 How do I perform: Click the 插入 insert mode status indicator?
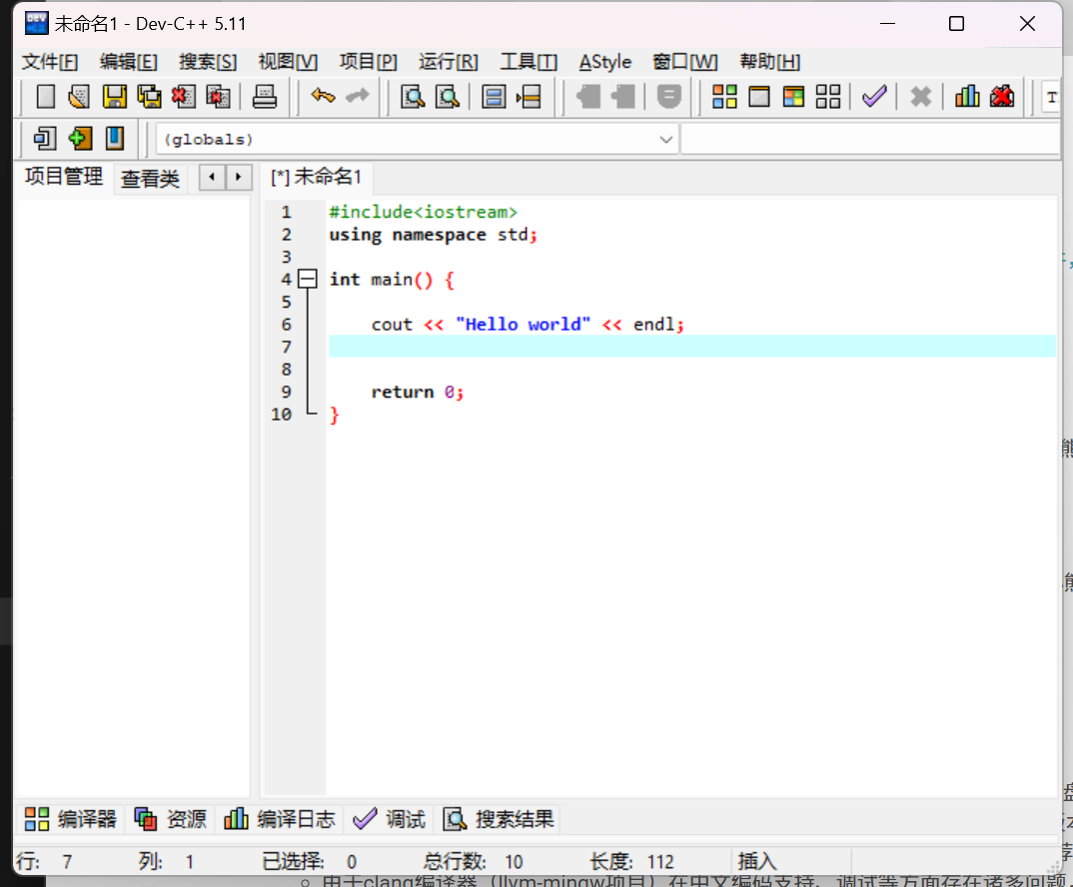pyautogui.click(x=757, y=862)
